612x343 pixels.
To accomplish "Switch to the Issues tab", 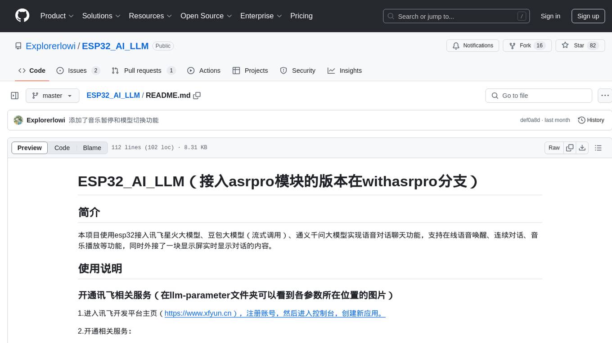I will pos(78,70).
